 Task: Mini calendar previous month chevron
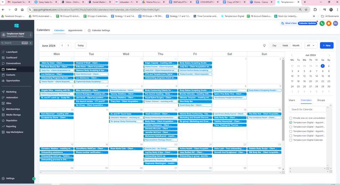[x=292, y=55]
